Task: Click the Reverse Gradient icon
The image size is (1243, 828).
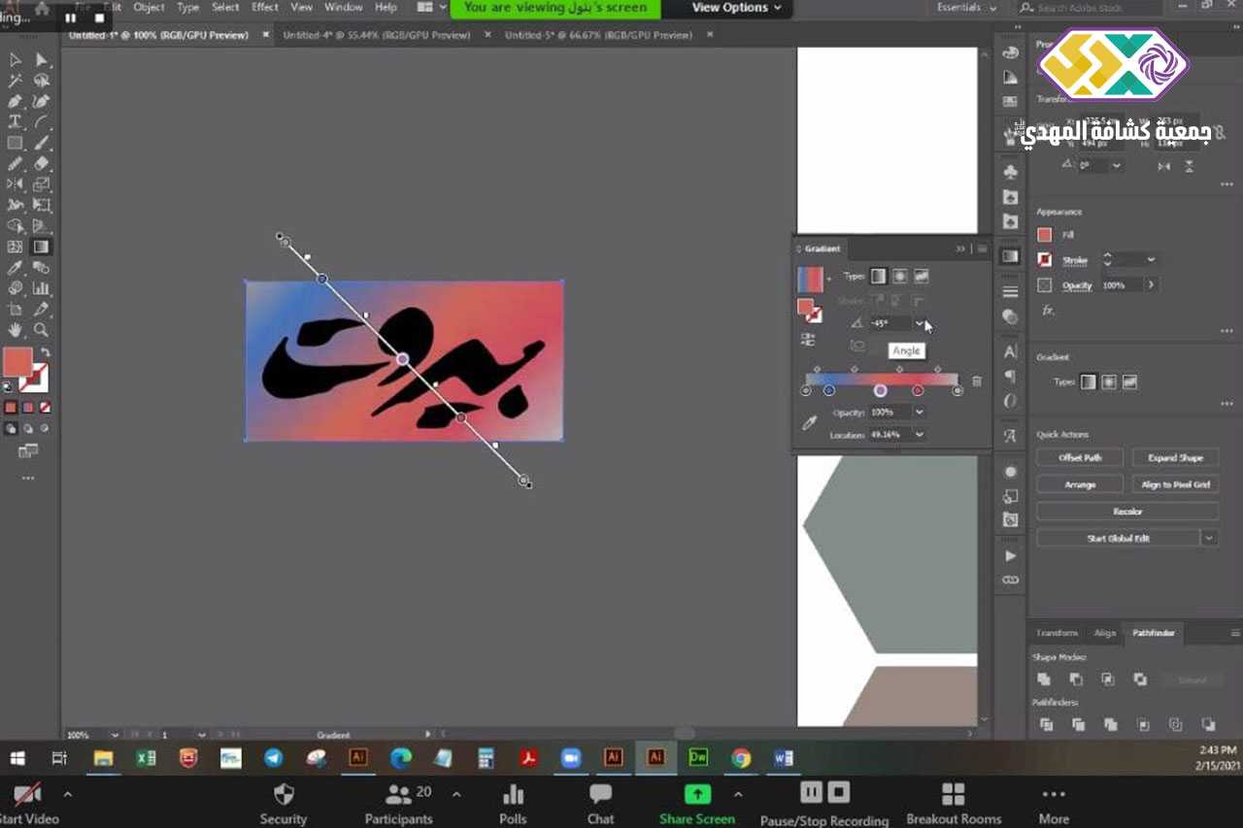Action: click(x=807, y=339)
